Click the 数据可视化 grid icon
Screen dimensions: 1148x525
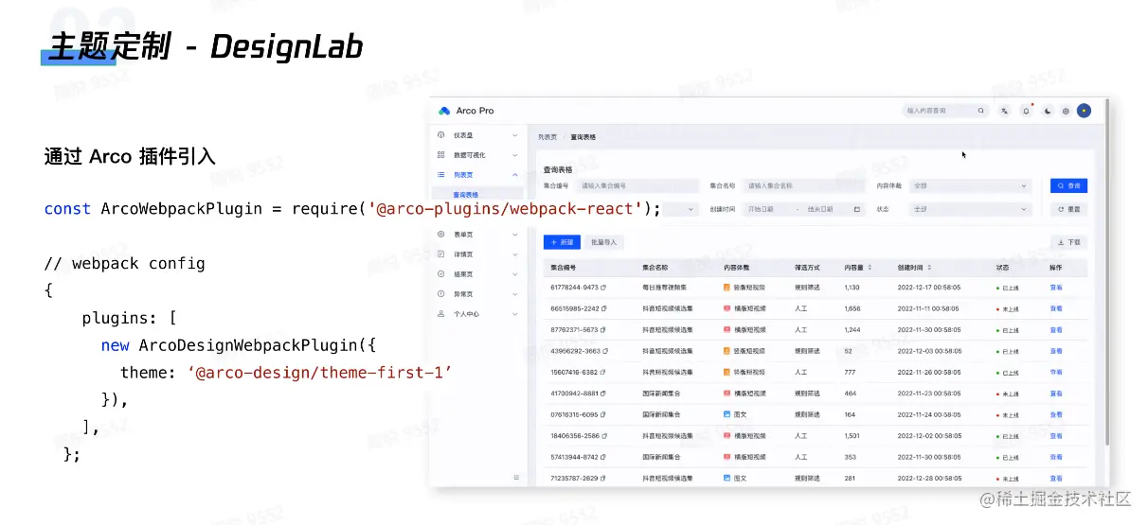pos(441,155)
